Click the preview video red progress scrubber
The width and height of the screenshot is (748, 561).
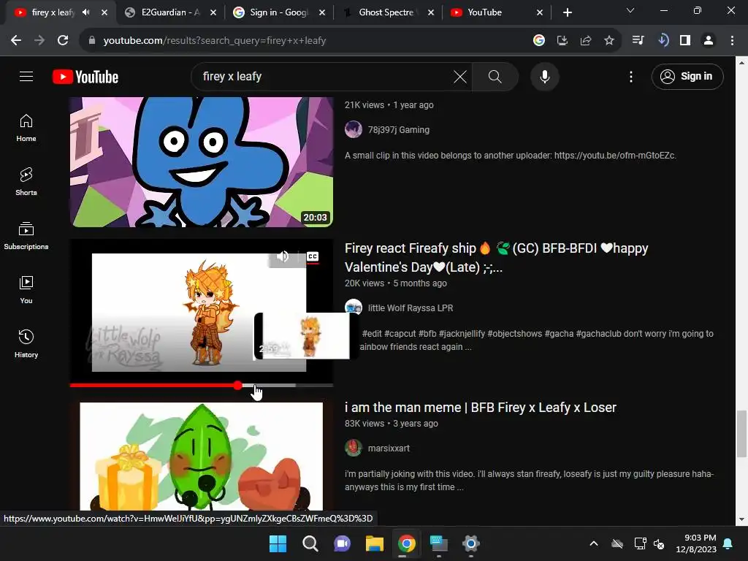click(x=237, y=386)
